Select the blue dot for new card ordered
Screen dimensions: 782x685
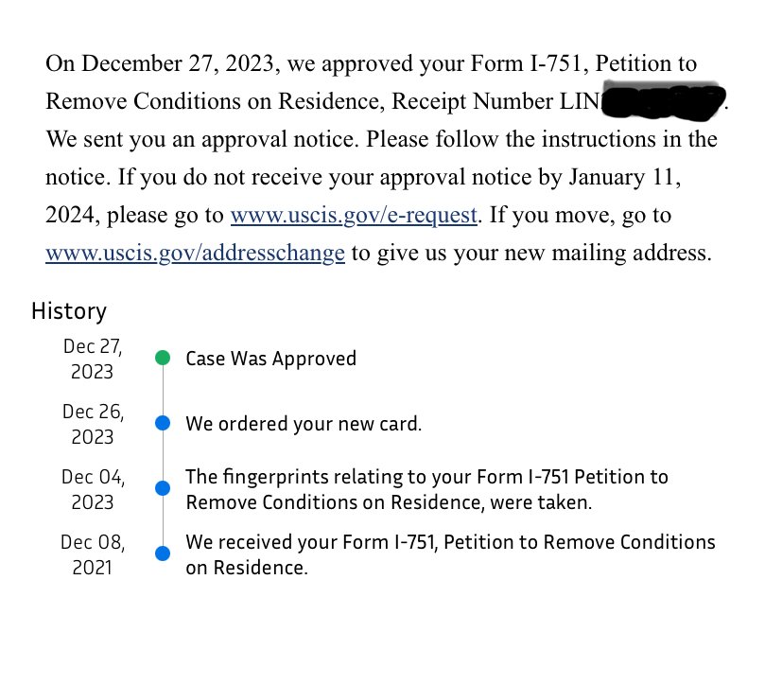(163, 423)
